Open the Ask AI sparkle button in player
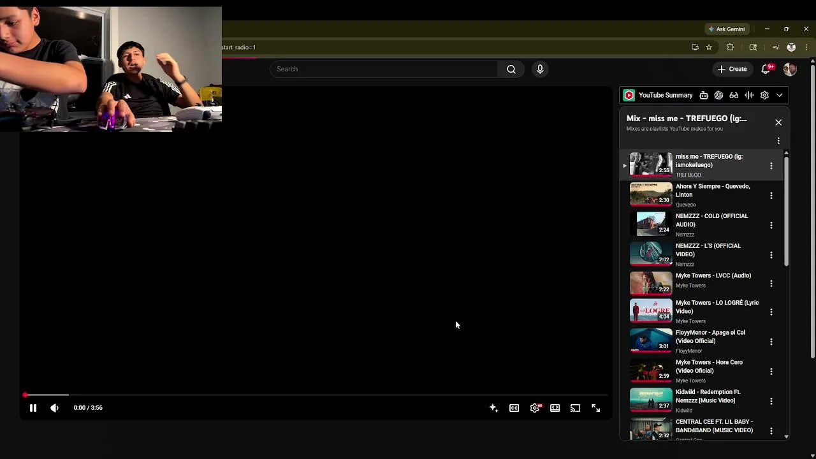 493,408
